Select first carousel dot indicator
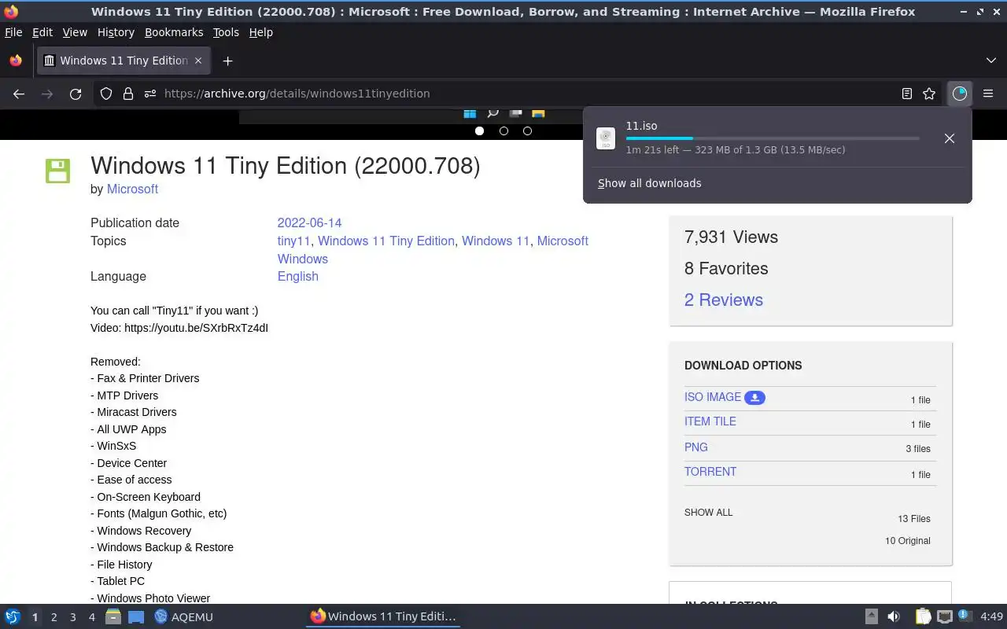The height and width of the screenshot is (629, 1007). (x=479, y=131)
